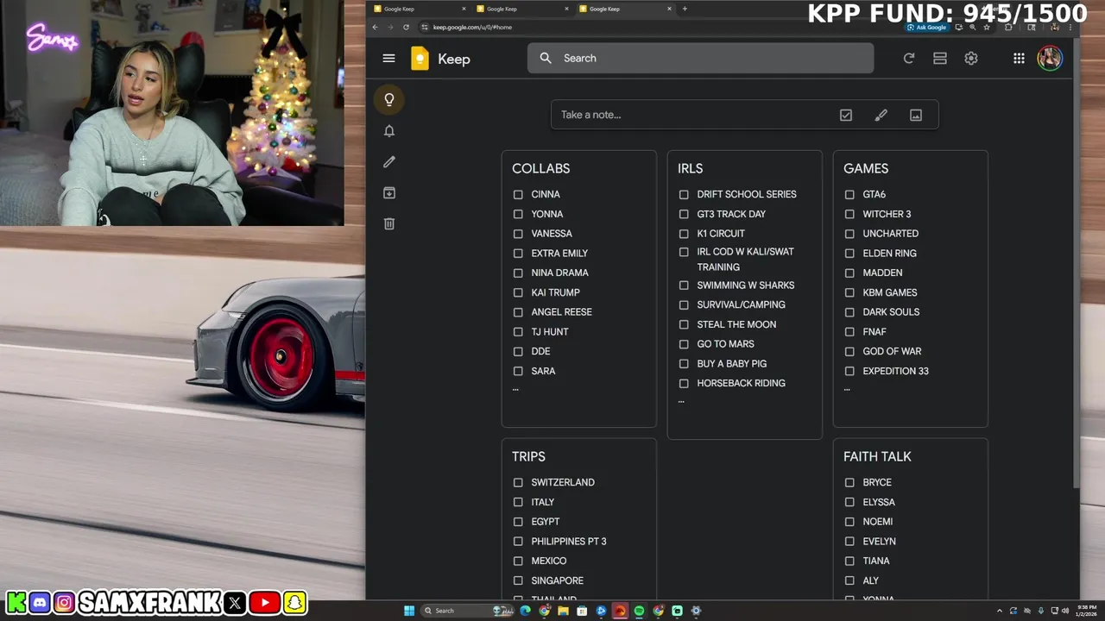Click the Windows Start button
1105x621 pixels.
409,611
